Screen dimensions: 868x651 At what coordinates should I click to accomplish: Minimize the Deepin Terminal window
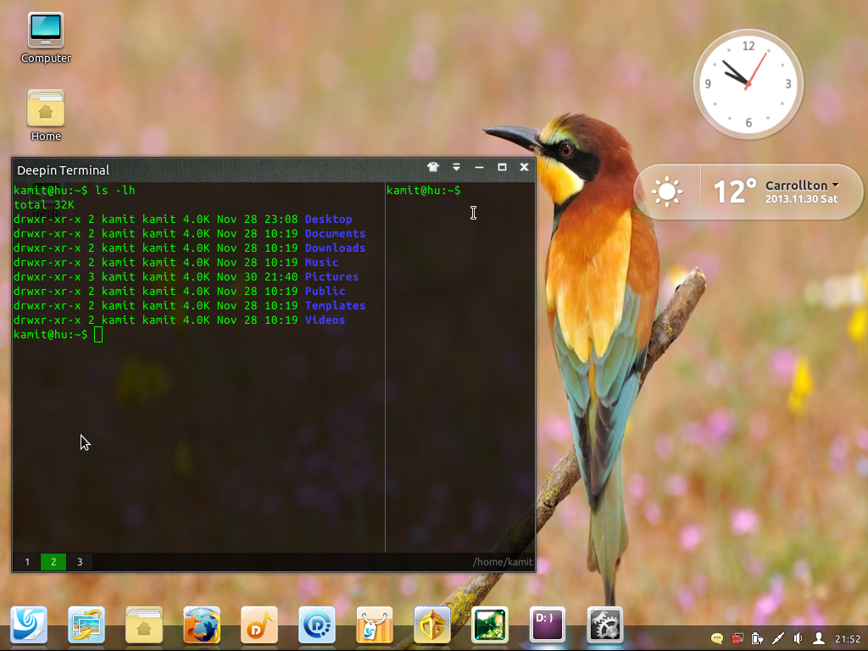480,167
